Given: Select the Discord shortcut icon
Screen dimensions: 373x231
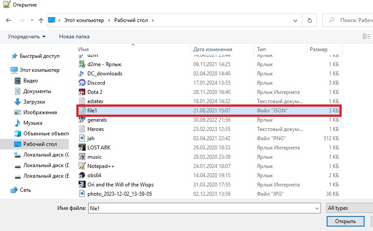Looking at the screenshot, I should click(x=82, y=83).
